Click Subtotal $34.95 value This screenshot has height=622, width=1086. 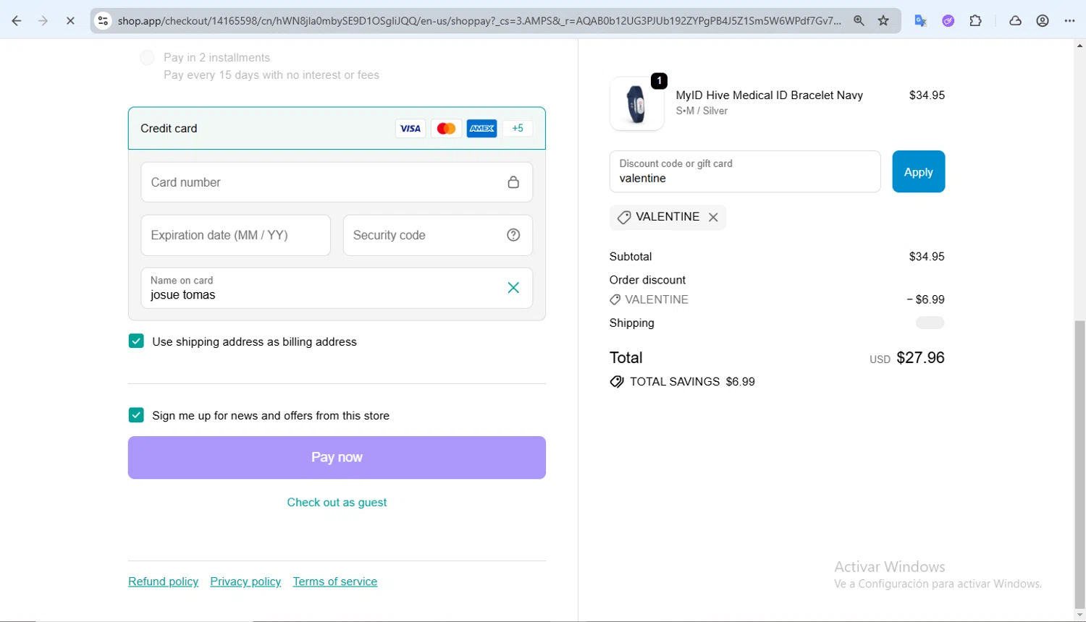click(x=927, y=257)
